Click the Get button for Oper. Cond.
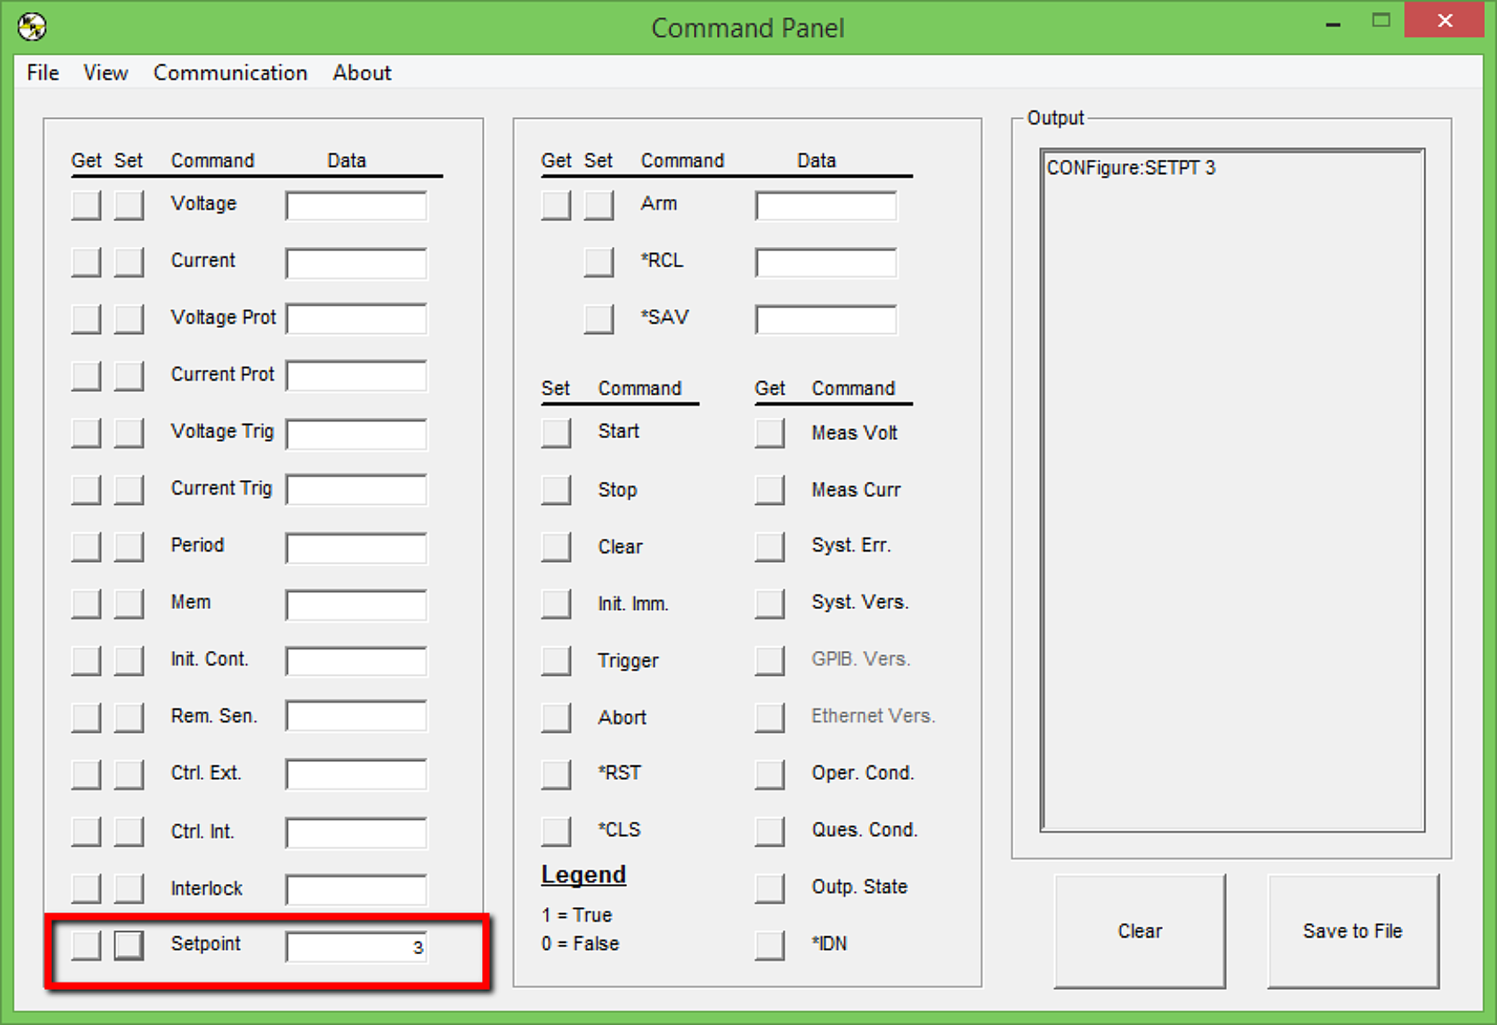1497x1025 pixels. (x=770, y=775)
